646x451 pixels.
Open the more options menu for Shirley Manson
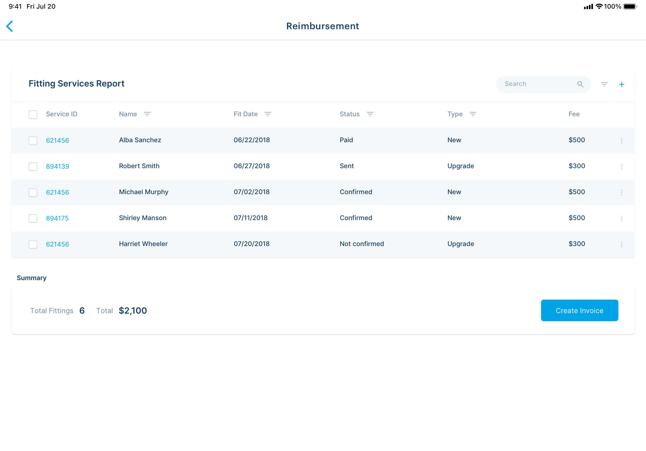point(621,218)
